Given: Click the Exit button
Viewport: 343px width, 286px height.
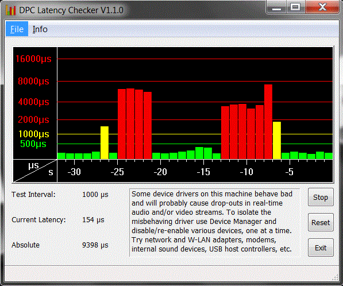Looking at the screenshot, I should (x=321, y=248).
